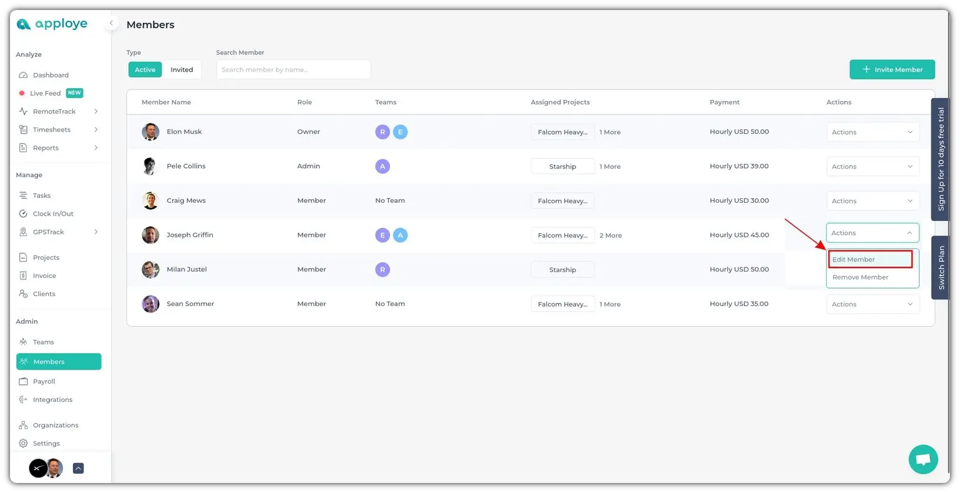Click the Invite Member button
960x493 pixels.
pos(892,70)
